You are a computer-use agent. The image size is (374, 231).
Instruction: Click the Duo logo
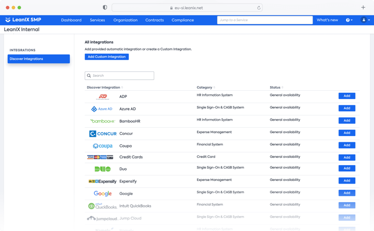[x=103, y=169]
